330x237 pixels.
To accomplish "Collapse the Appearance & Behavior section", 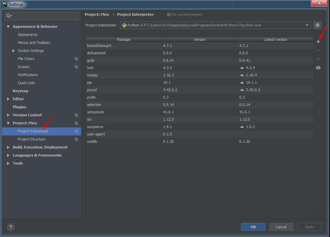I will click(x=8, y=27).
